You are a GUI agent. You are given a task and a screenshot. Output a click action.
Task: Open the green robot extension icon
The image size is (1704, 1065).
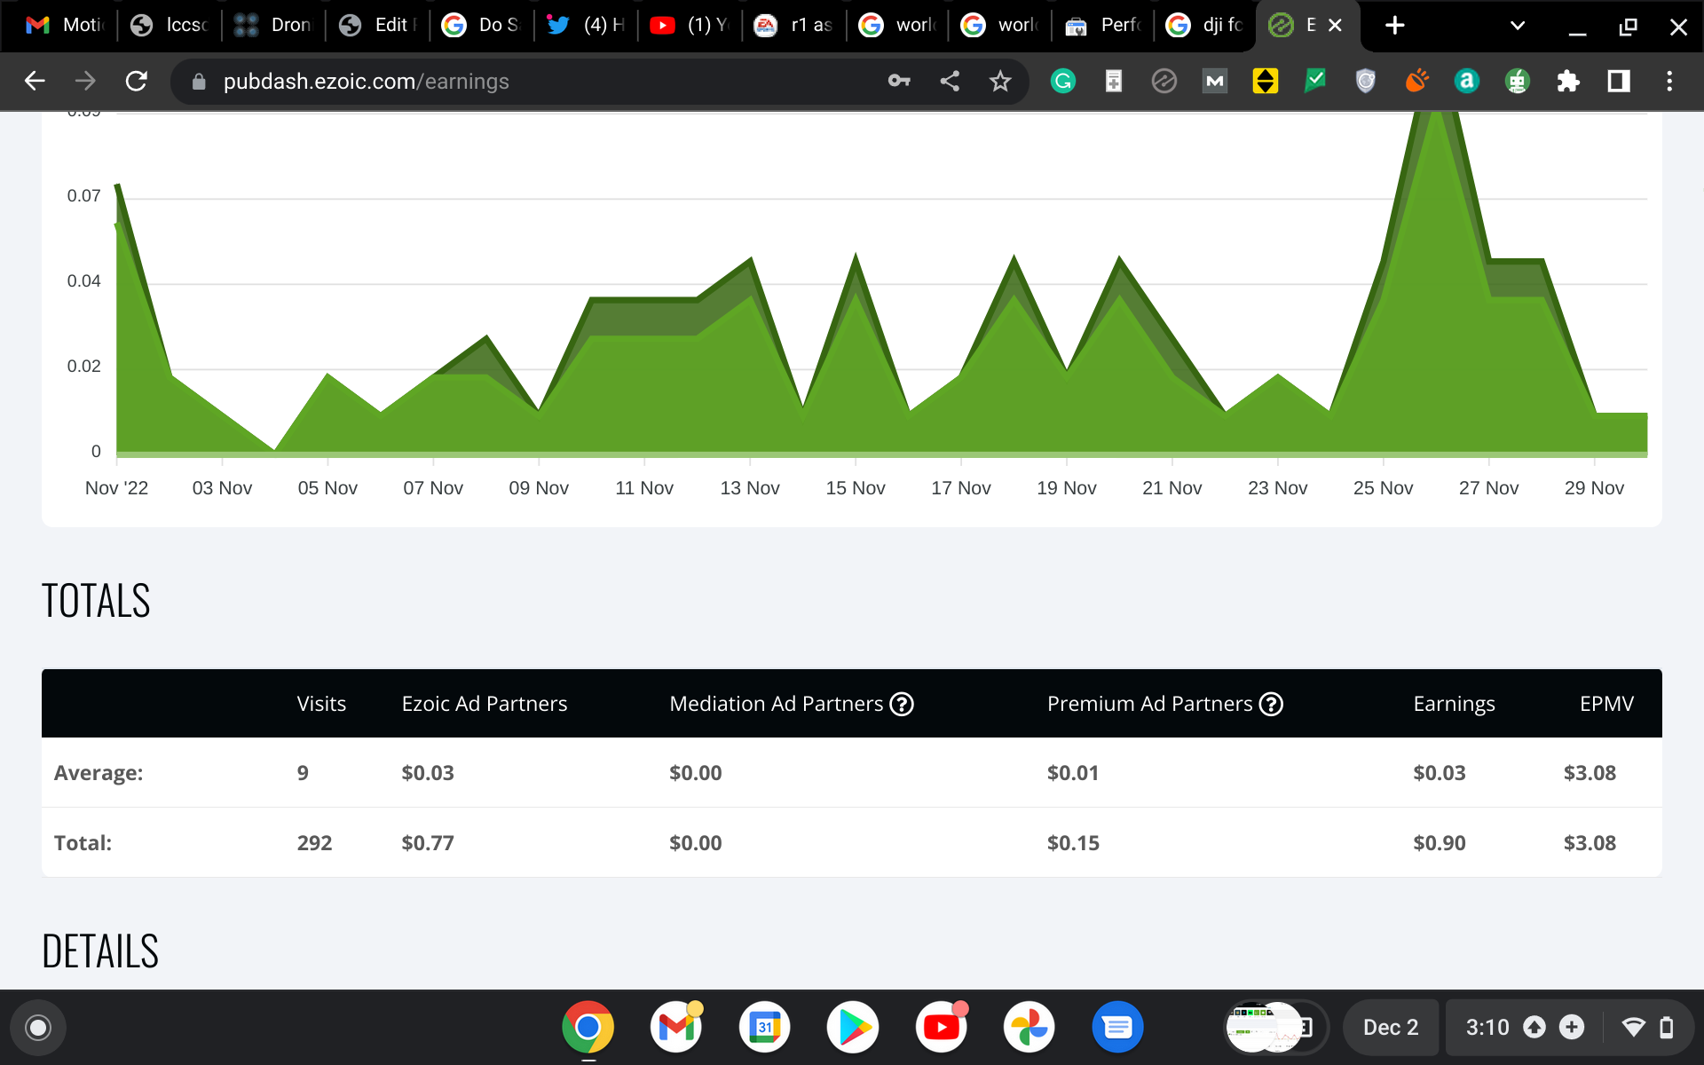click(x=1518, y=82)
